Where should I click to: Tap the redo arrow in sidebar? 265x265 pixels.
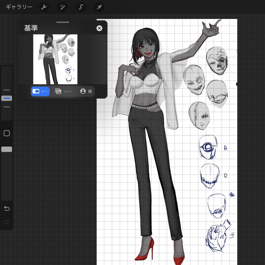click(x=7, y=222)
